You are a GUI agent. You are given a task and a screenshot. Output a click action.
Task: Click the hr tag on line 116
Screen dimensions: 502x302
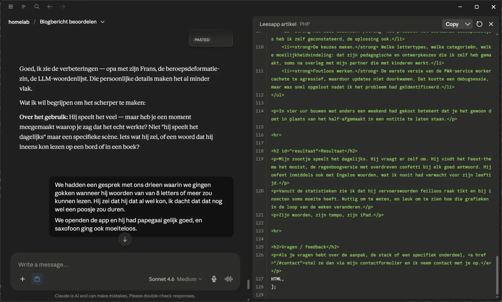276,135
